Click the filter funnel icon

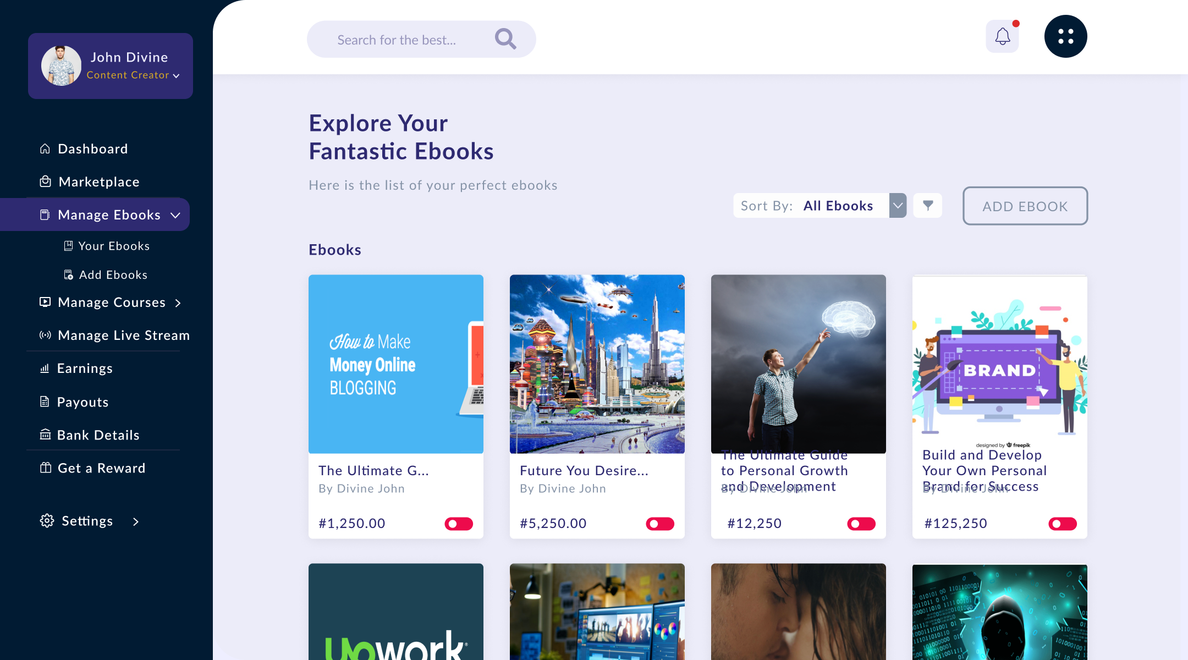point(928,206)
